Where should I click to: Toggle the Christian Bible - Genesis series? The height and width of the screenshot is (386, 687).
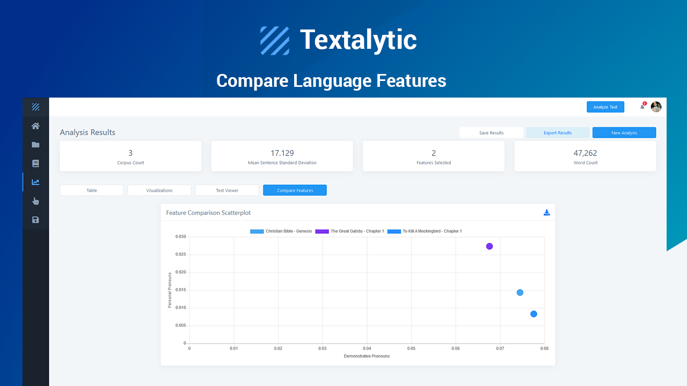pyautogui.click(x=281, y=231)
